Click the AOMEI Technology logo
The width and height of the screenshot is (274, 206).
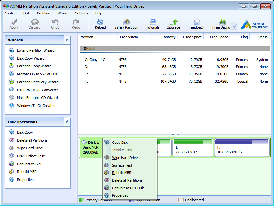[254, 24]
